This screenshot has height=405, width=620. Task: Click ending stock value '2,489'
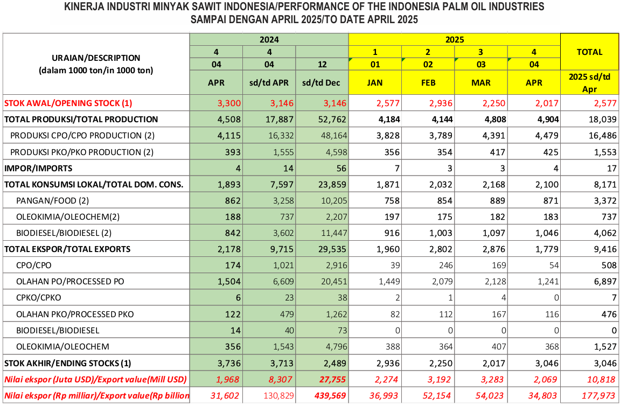[335, 364]
